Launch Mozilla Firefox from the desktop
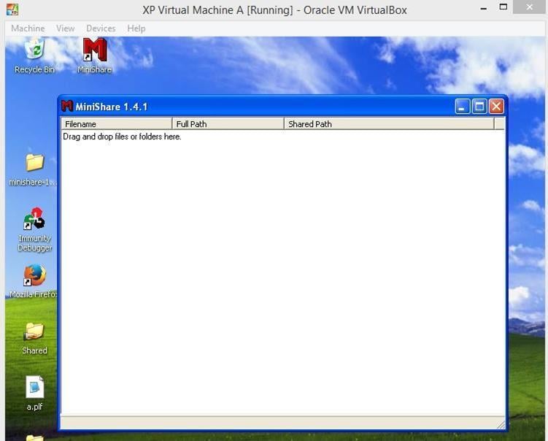 (x=34, y=277)
